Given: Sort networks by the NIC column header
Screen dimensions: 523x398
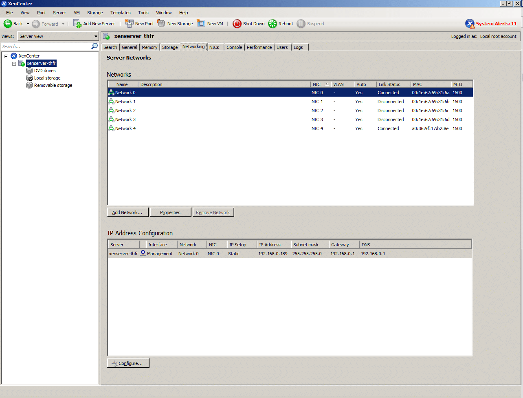Looking at the screenshot, I should click(x=321, y=84).
